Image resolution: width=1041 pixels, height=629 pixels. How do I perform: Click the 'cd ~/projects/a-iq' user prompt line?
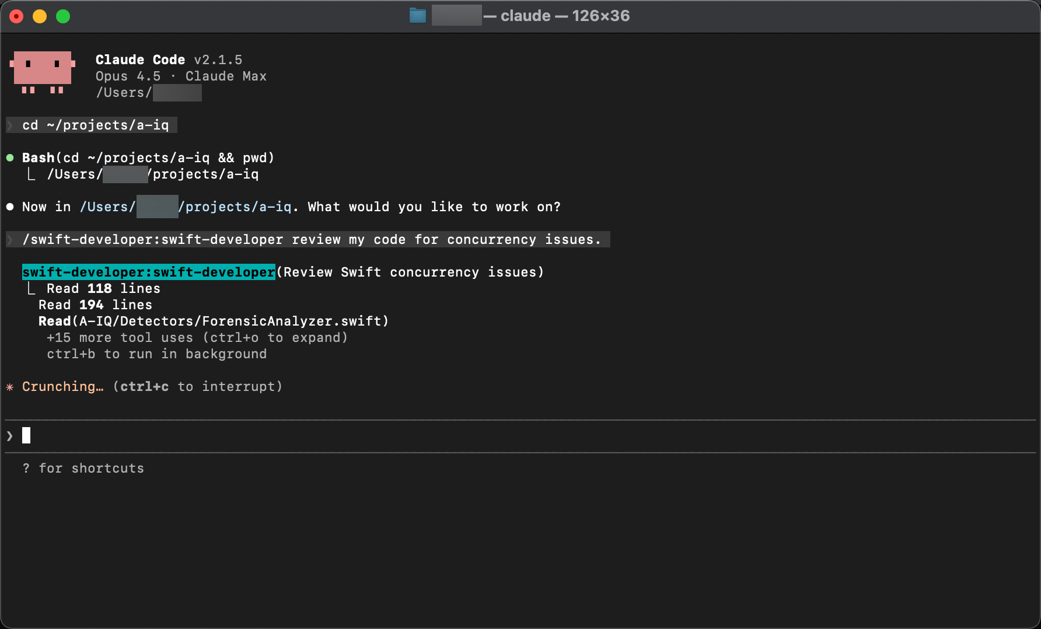tap(92, 125)
